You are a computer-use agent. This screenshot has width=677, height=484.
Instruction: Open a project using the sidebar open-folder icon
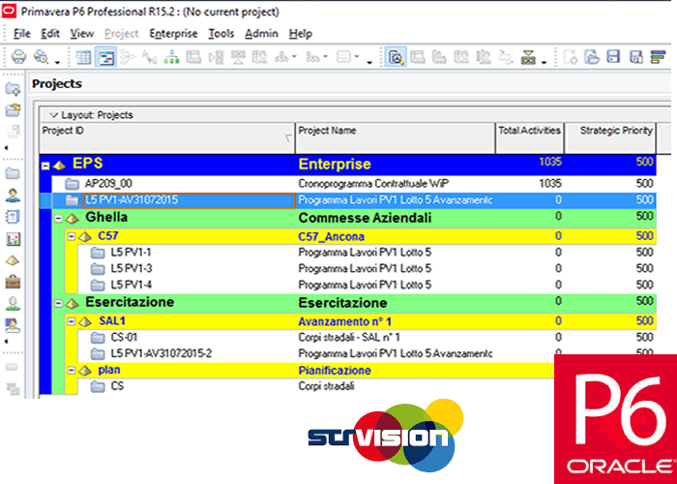pos(13,109)
